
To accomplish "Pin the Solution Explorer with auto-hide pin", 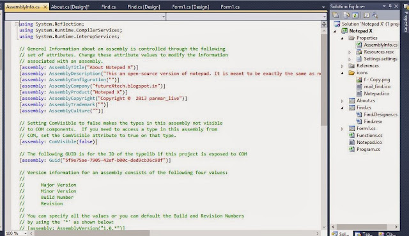I will [x=390, y=6].
